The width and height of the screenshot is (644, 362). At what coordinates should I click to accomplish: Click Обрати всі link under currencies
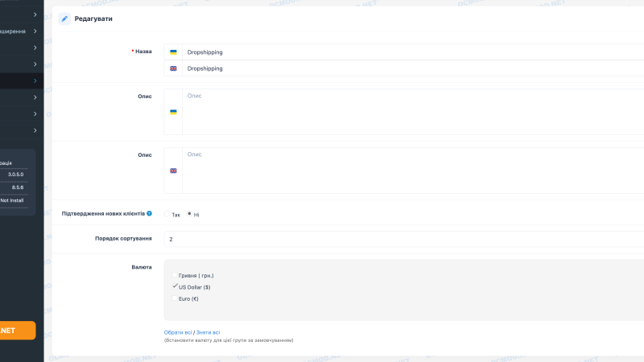pos(178,332)
